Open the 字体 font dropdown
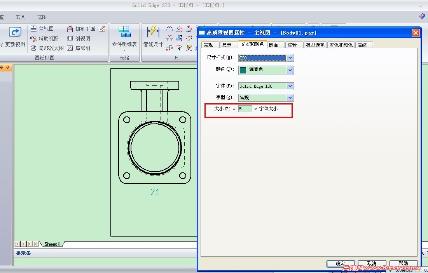This screenshot has height=273, width=428. [290, 86]
